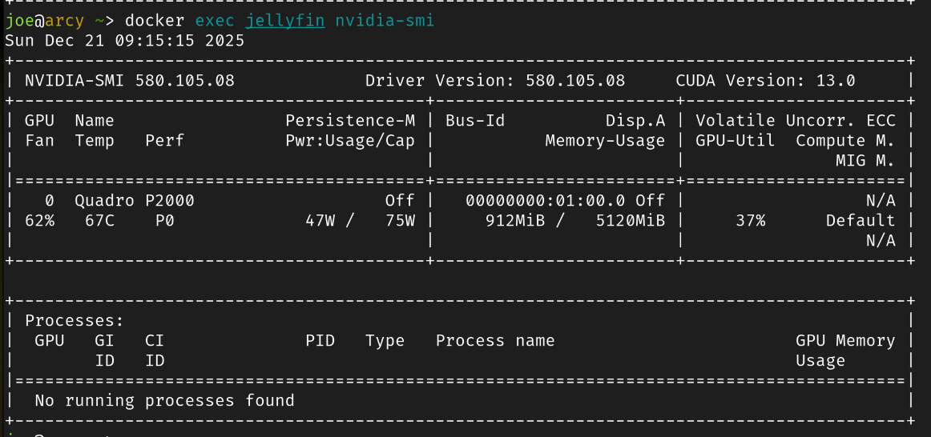The width and height of the screenshot is (931, 437).
Task: Click the Processes: section header
Action: [x=75, y=321]
